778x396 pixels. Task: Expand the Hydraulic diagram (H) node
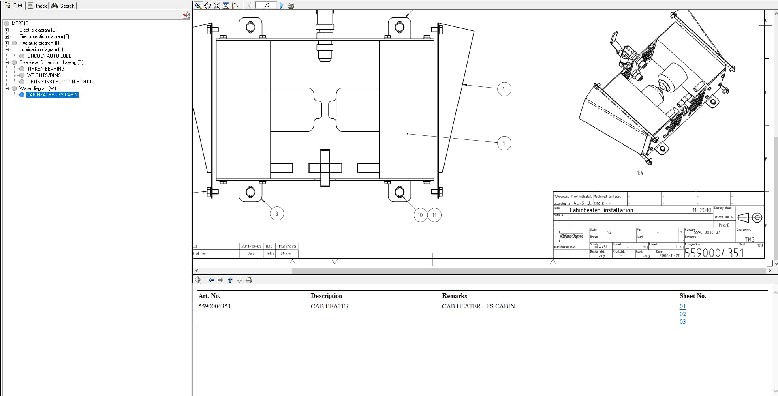(7, 43)
